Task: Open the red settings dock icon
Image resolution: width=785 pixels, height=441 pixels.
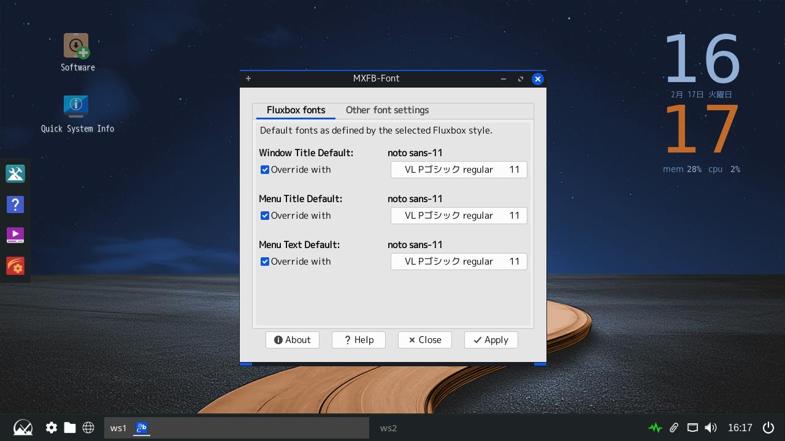Action: (x=15, y=266)
